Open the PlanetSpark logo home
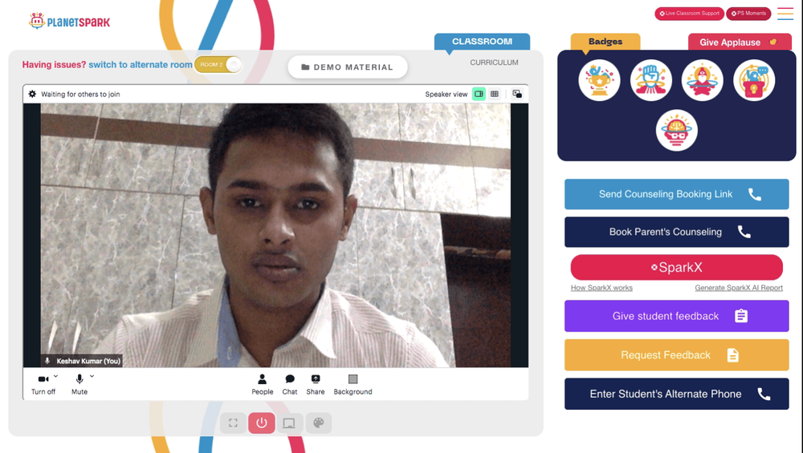 (x=69, y=21)
